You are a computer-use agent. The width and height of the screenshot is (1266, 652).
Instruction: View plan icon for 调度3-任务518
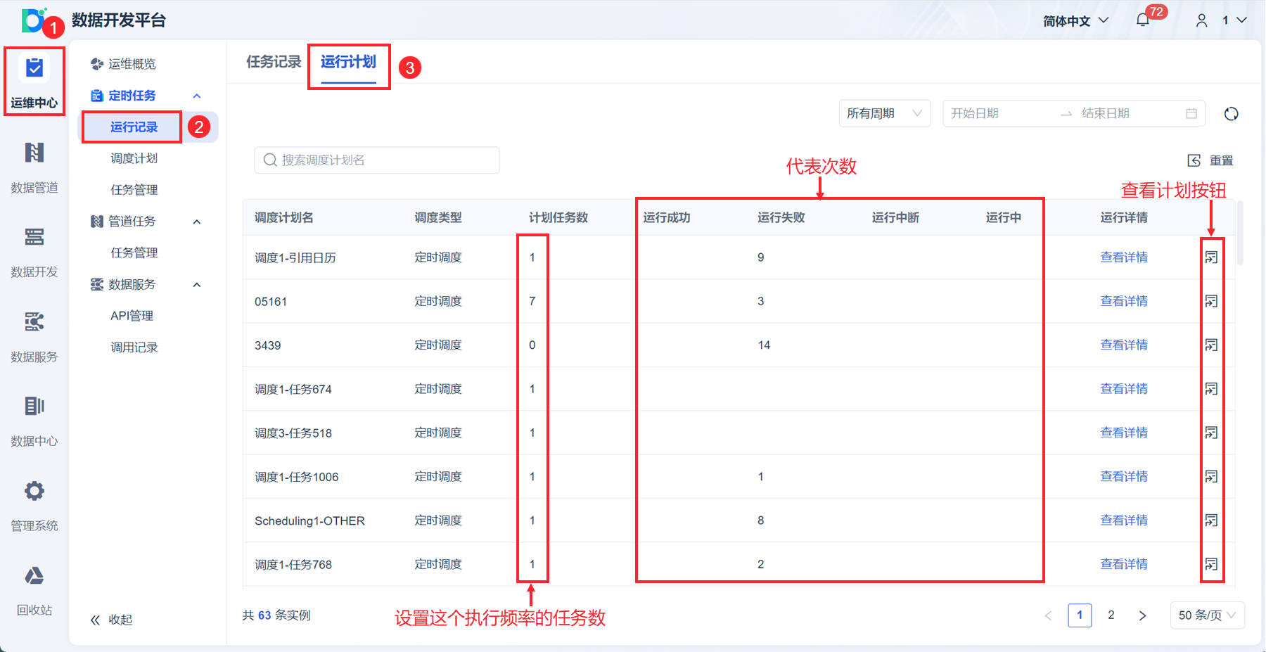1211,433
